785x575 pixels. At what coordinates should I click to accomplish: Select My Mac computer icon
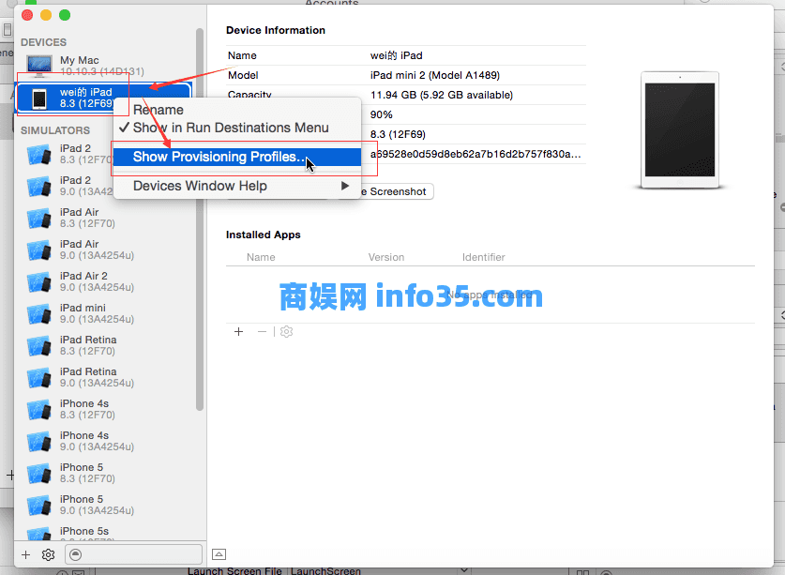tap(39, 66)
